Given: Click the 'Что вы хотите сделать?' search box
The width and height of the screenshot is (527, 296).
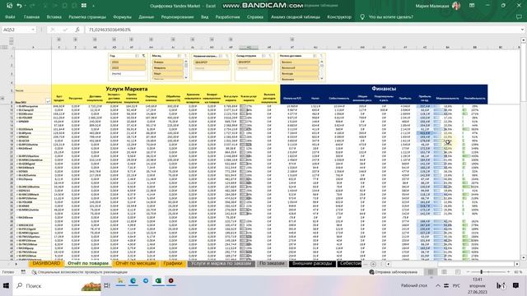Looking at the screenshot, I should click(x=391, y=16).
